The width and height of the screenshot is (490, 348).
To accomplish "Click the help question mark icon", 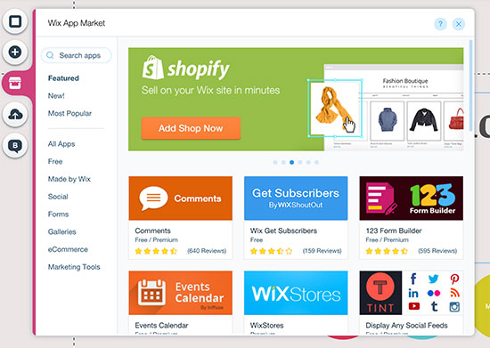I will click(x=440, y=24).
